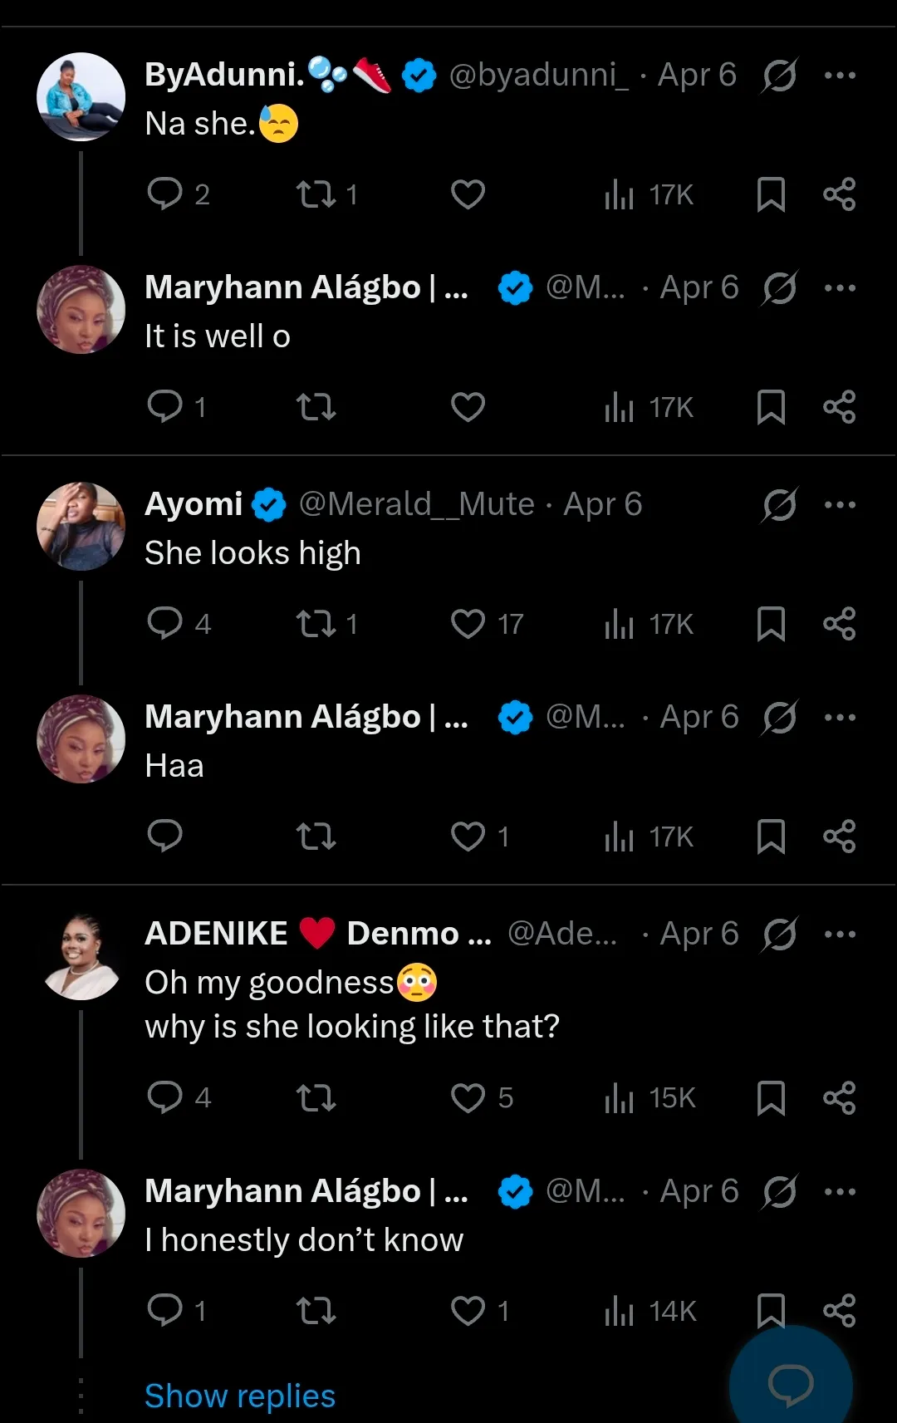Open @byadunni_ profile handle

coord(538,76)
